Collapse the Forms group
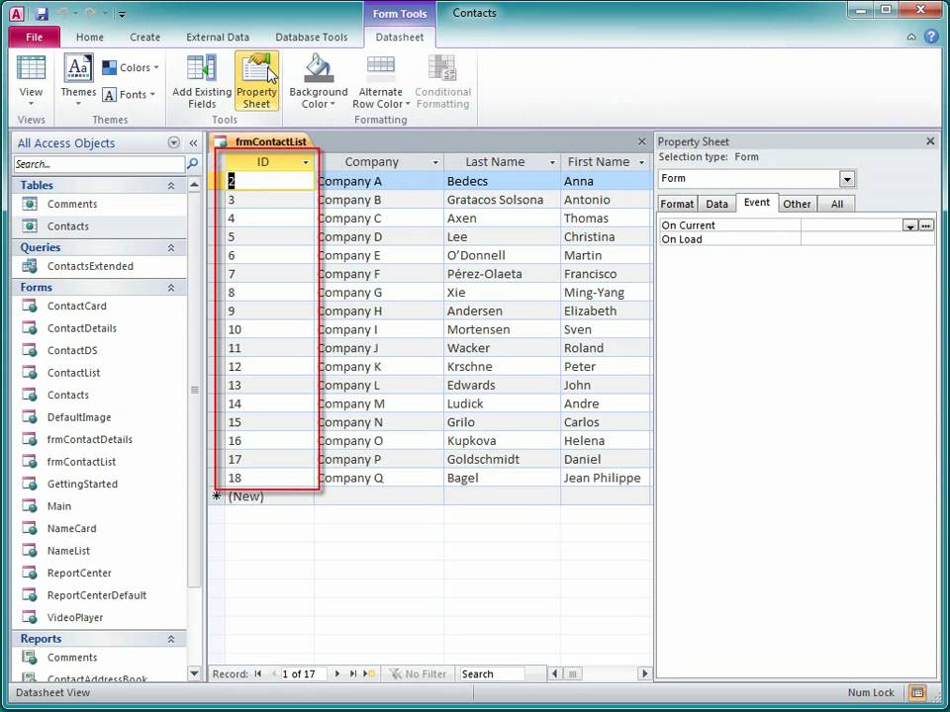 [x=171, y=287]
